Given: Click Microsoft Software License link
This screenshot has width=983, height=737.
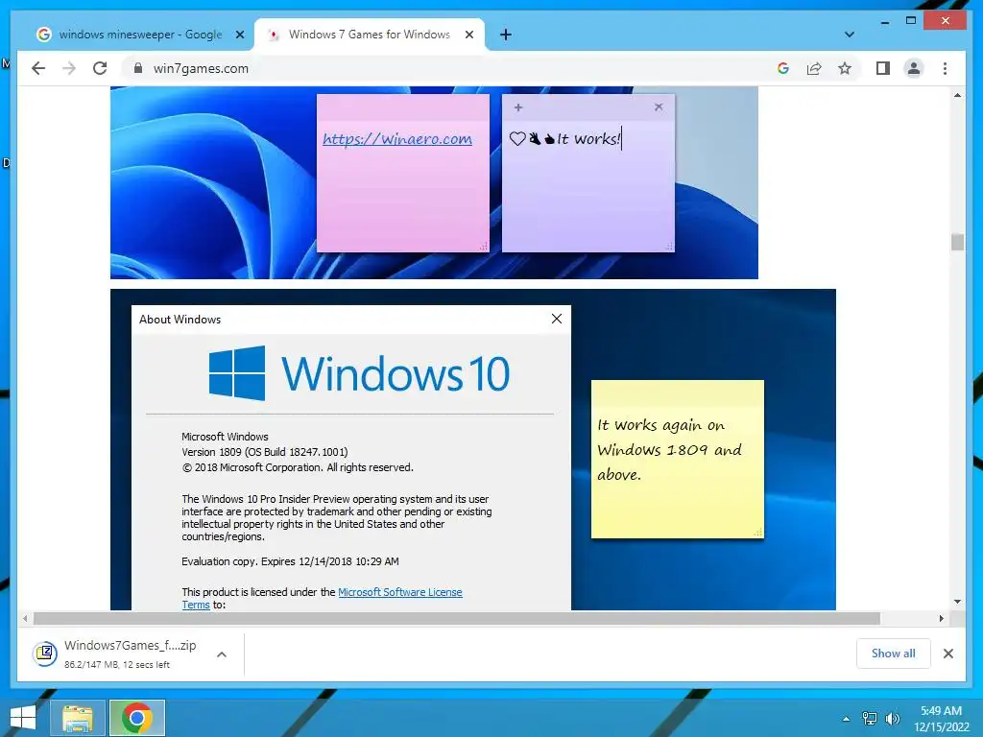Looking at the screenshot, I should [x=400, y=592].
